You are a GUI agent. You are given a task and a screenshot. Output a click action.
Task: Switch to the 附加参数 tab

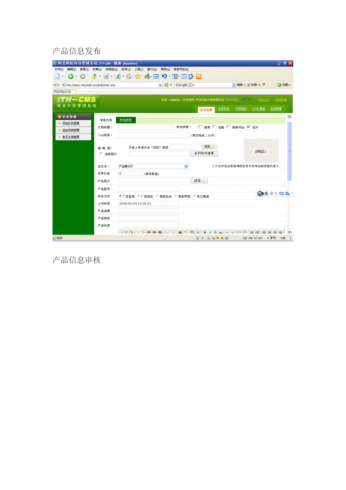click(126, 120)
